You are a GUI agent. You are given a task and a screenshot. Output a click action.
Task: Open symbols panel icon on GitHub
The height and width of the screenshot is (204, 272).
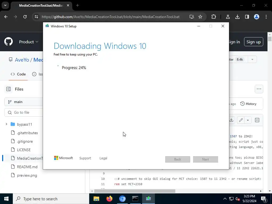tap(257, 120)
